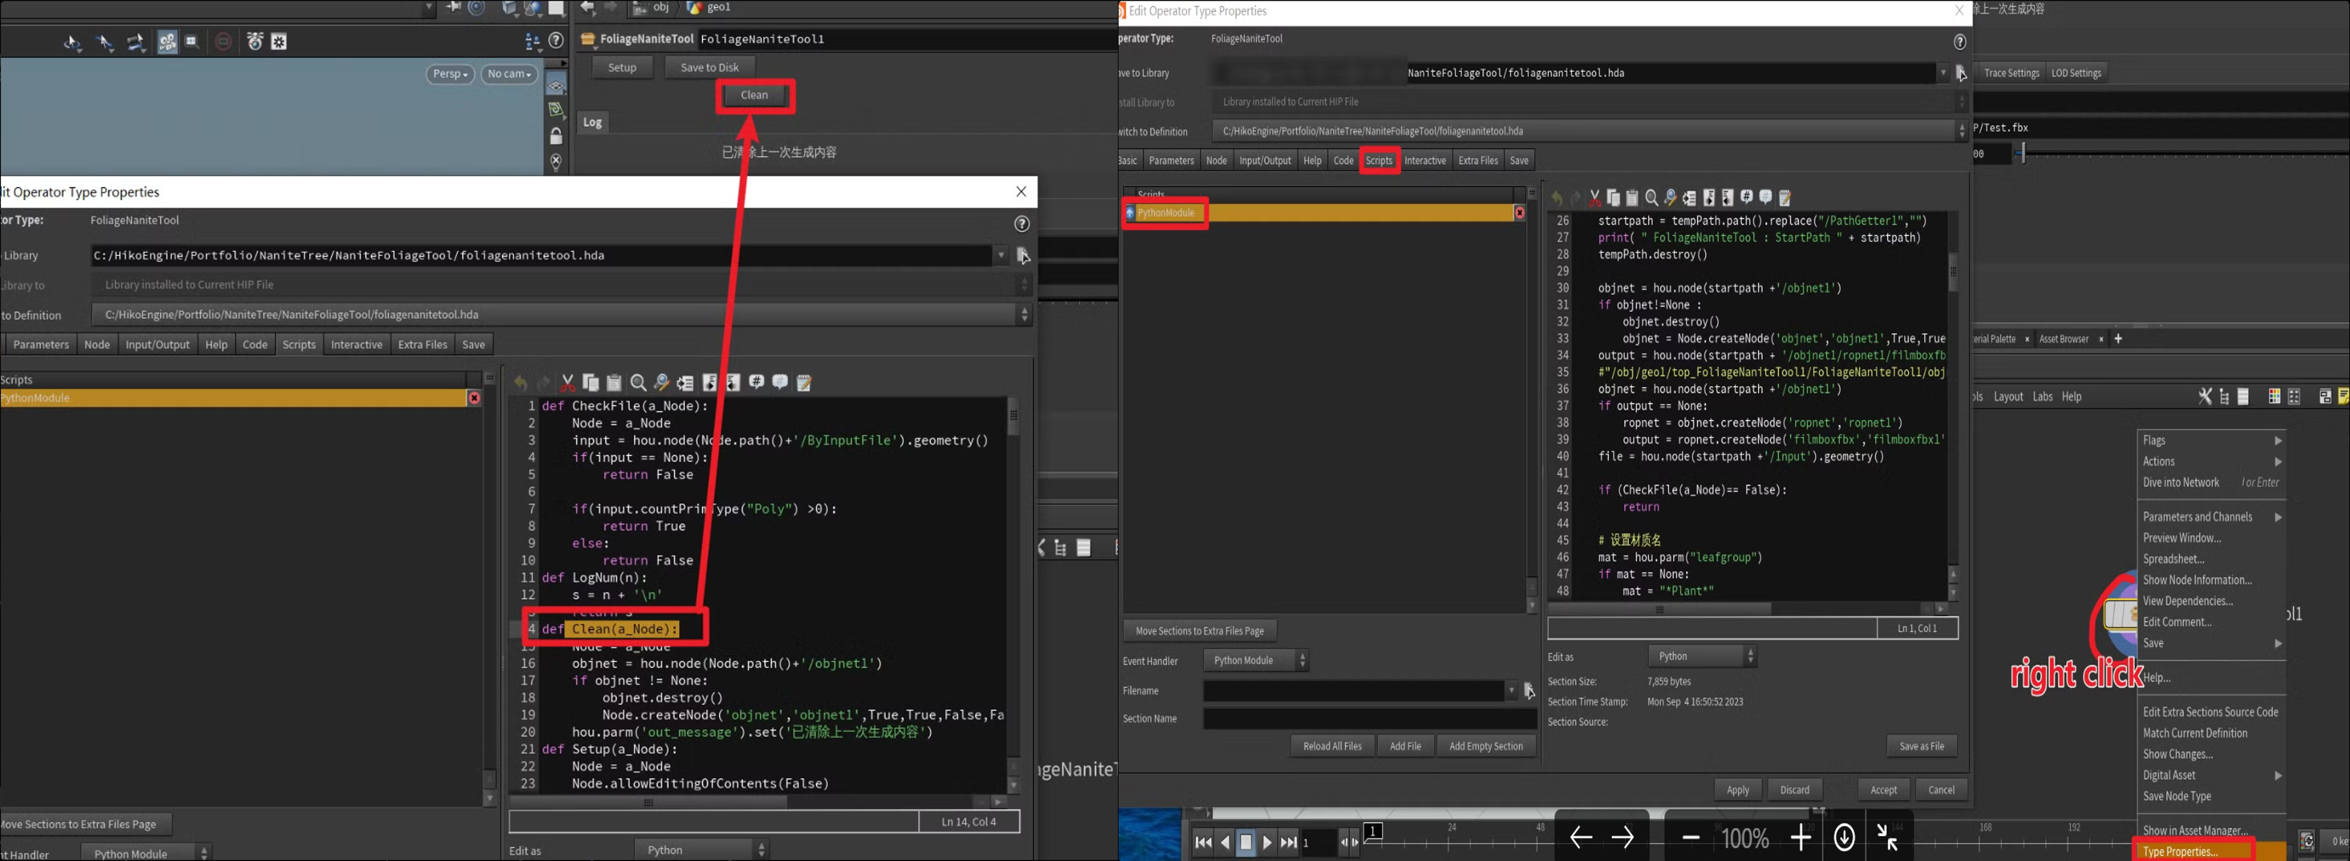2350x861 pixels.
Task: Delete PythonModule section via red X above CheckFile
Action: tap(474, 398)
